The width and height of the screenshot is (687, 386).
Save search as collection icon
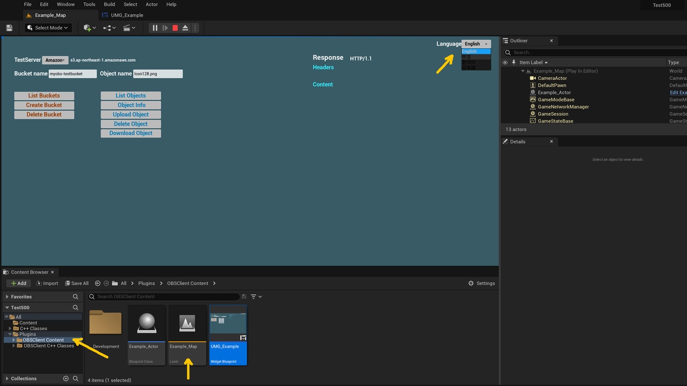244,296
